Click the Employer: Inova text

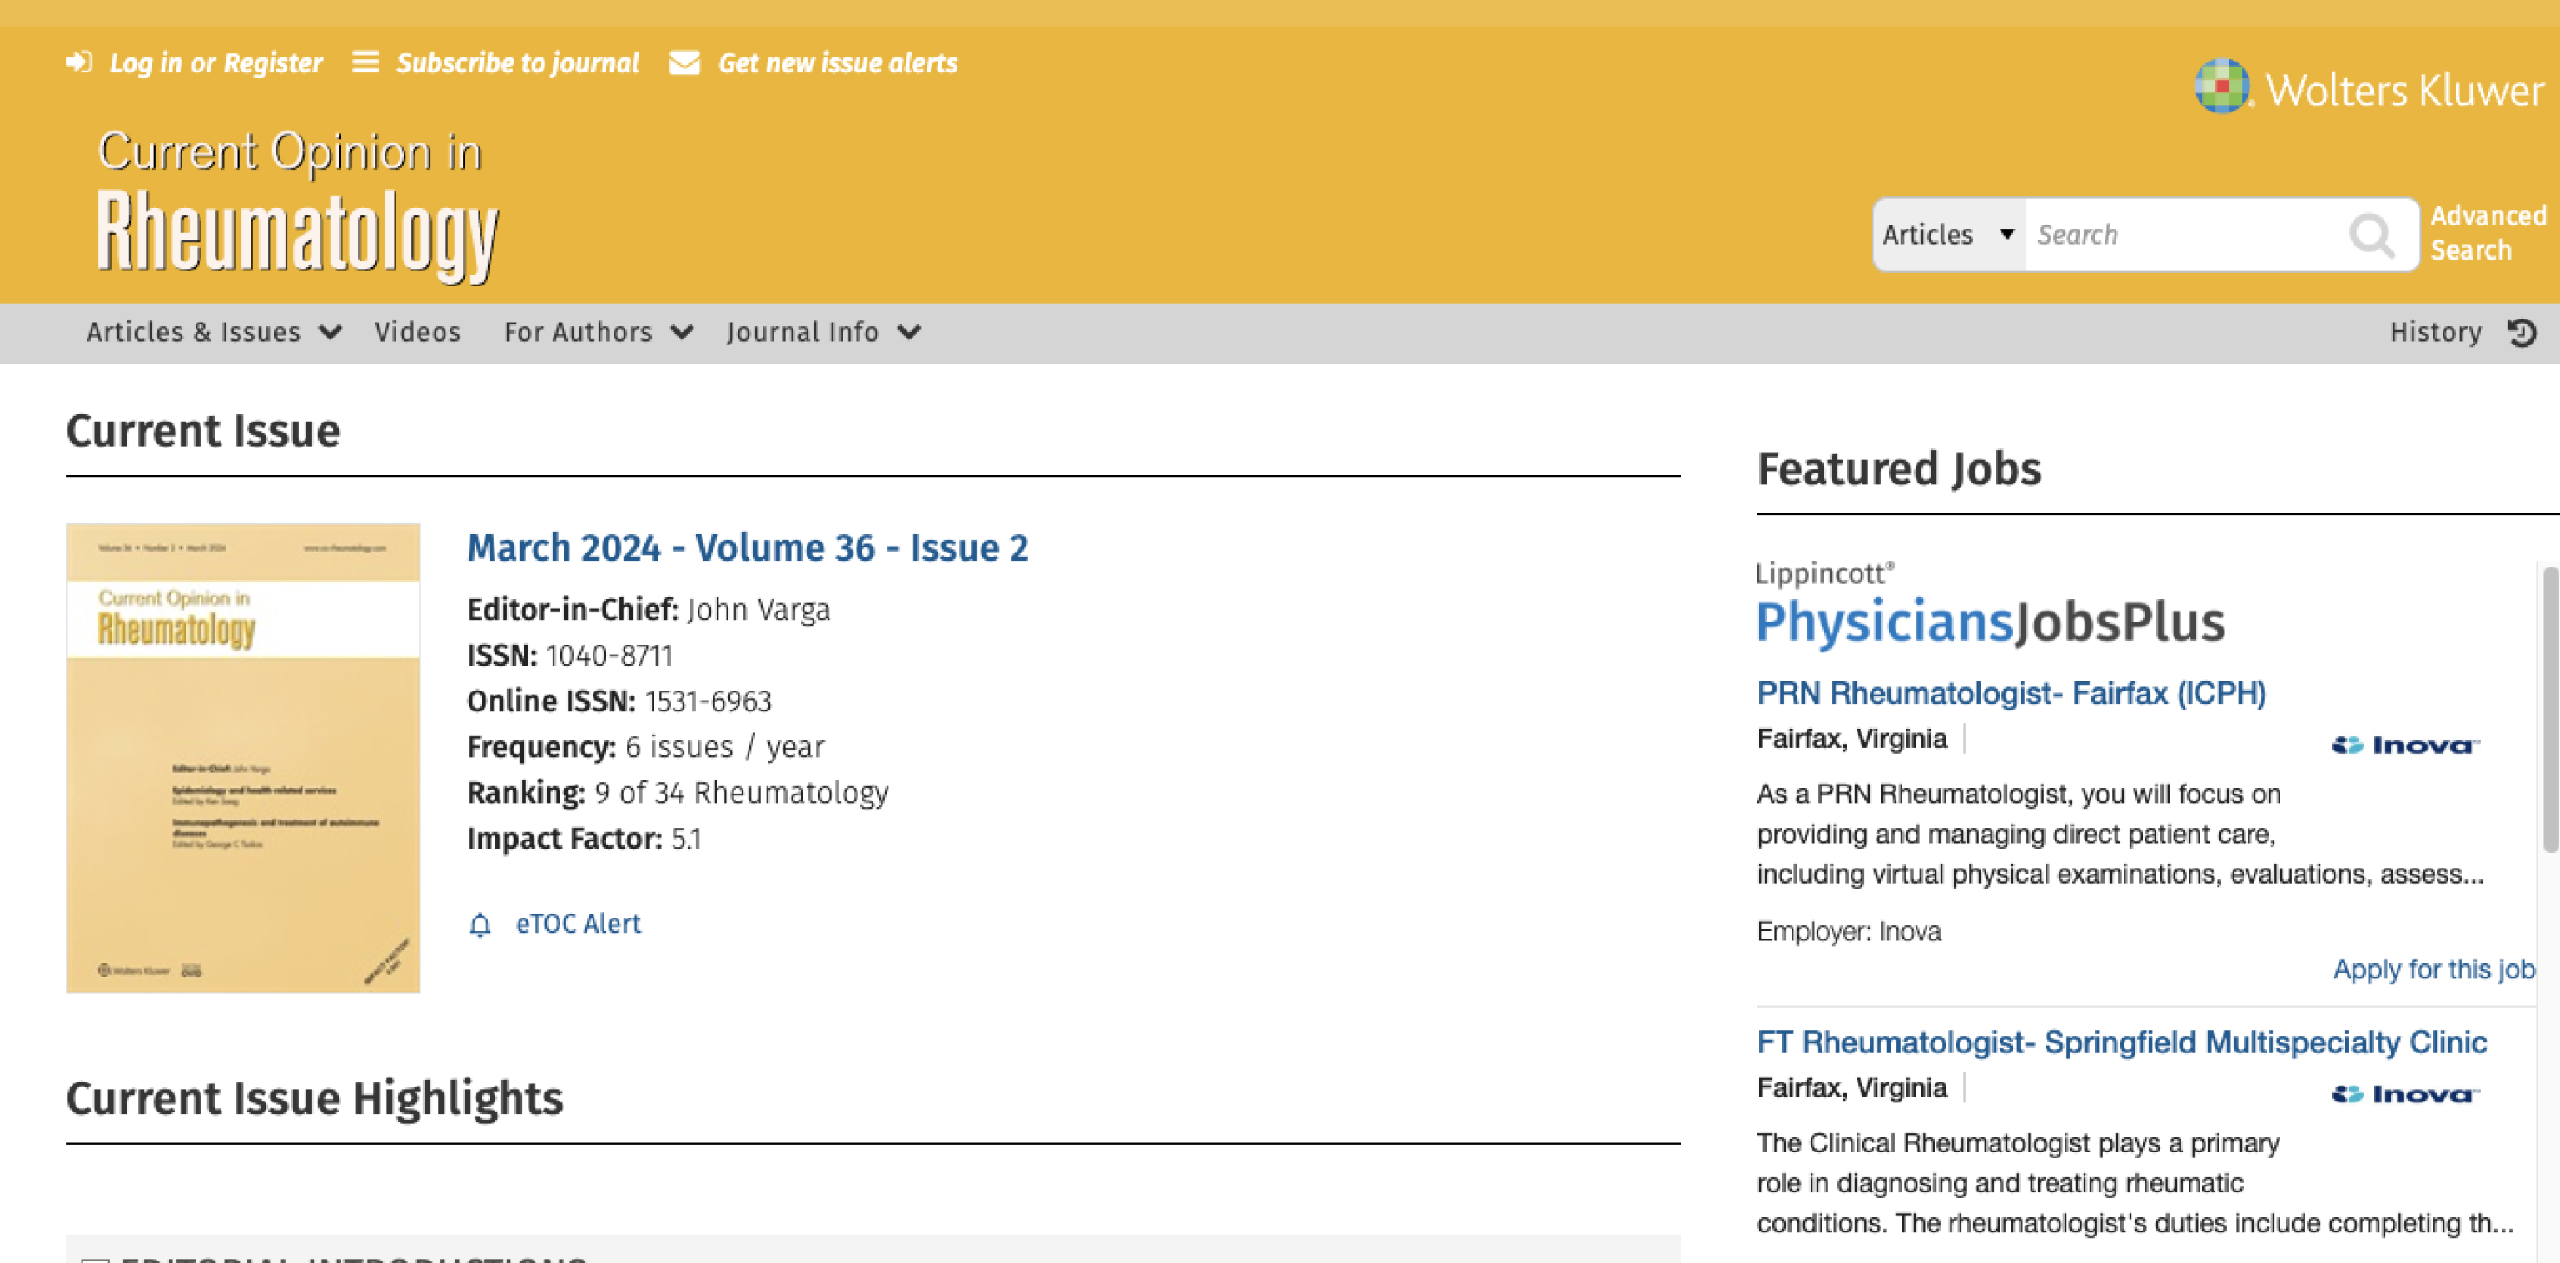[x=1848, y=931]
